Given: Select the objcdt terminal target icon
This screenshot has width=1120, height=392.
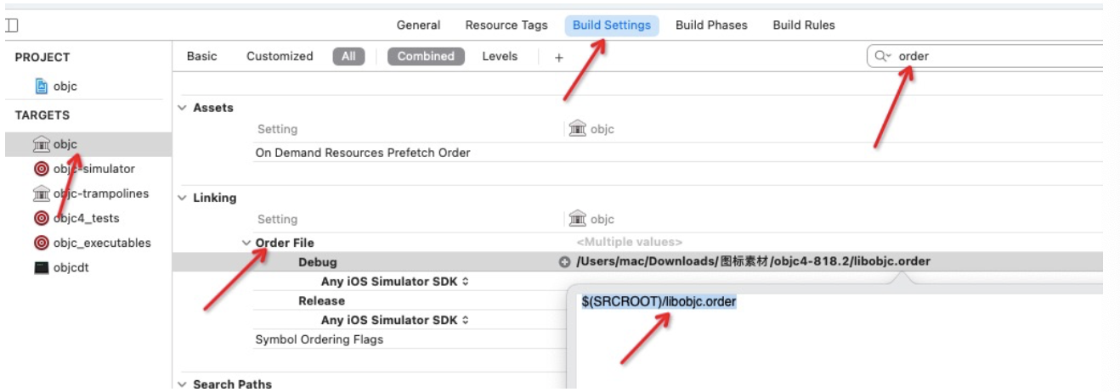Looking at the screenshot, I should [x=42, y=267].
